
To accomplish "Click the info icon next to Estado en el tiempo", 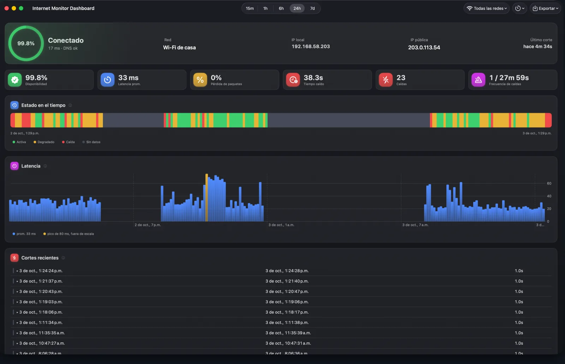I will click(x=70, y=105).
